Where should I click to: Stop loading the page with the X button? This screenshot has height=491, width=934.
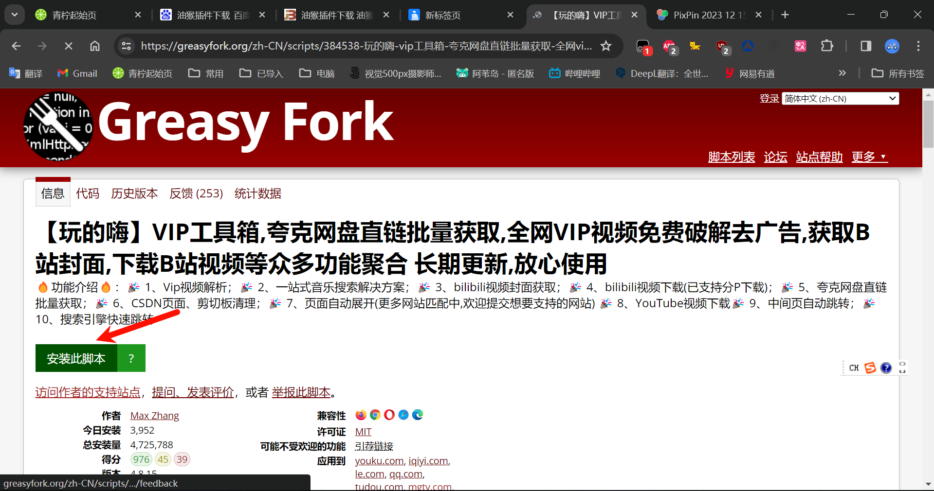click(69, 46)
